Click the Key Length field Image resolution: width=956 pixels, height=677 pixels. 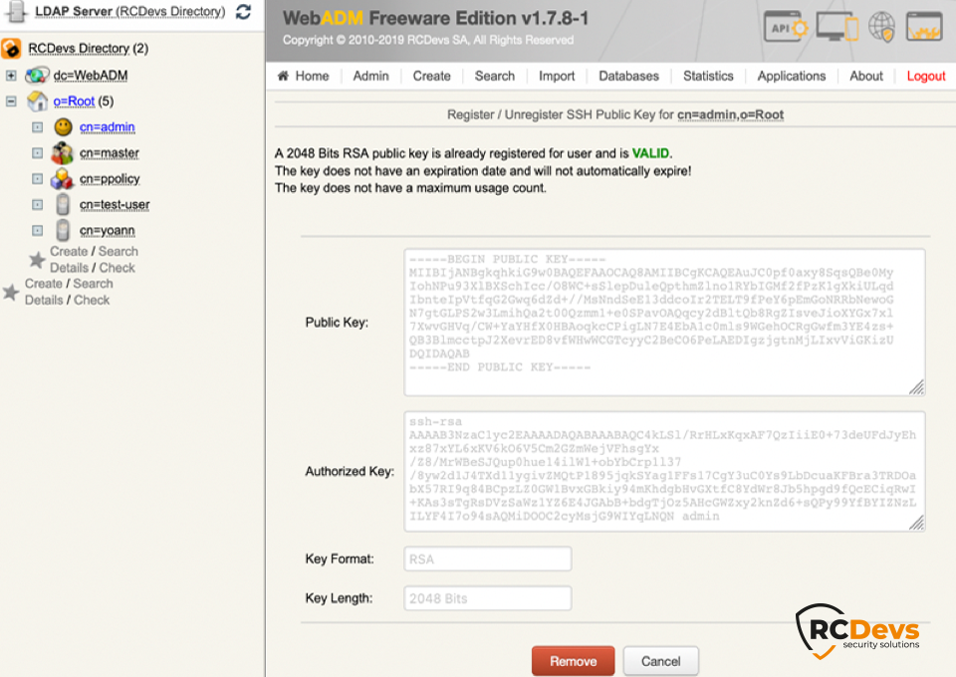(488, 598)
